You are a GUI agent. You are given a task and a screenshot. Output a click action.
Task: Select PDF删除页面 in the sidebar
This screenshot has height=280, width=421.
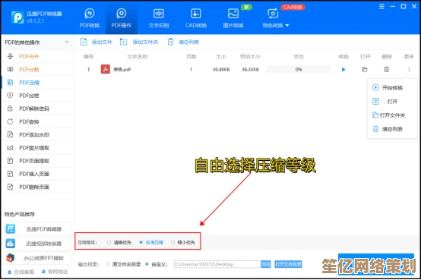coord(37,187)
